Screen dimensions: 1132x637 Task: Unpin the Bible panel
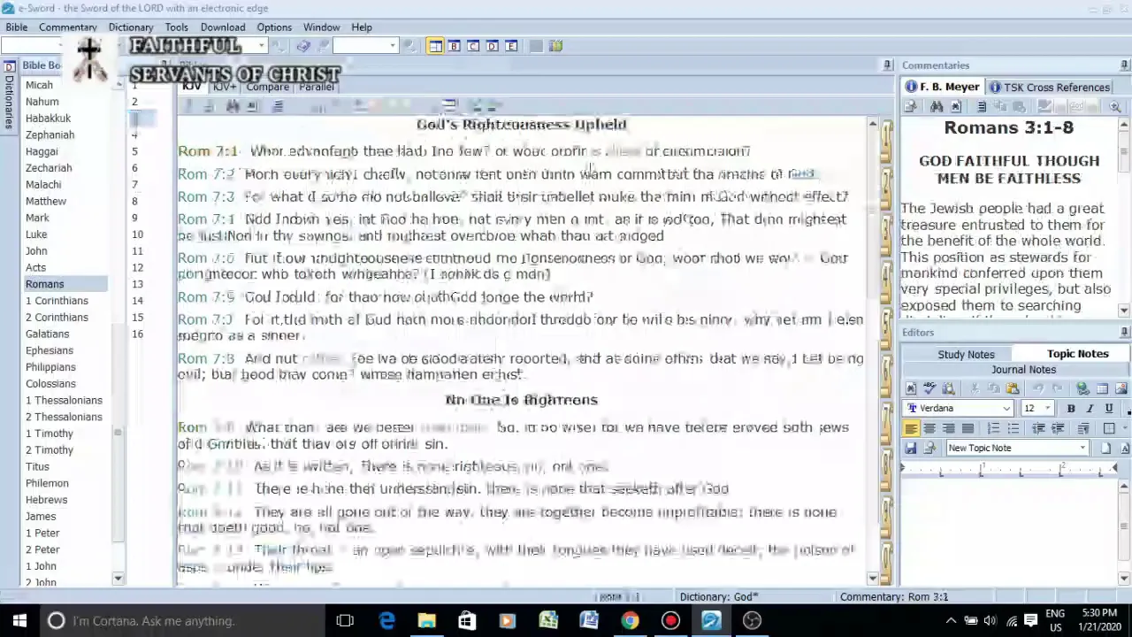pyautogui.click(x=887, y=65)
